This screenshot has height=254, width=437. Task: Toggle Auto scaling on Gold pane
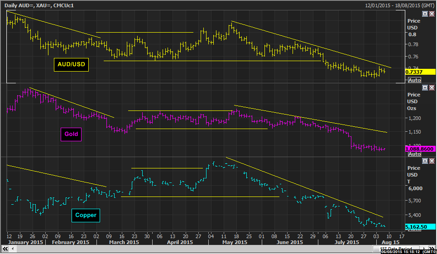click(x=414, y=154)
